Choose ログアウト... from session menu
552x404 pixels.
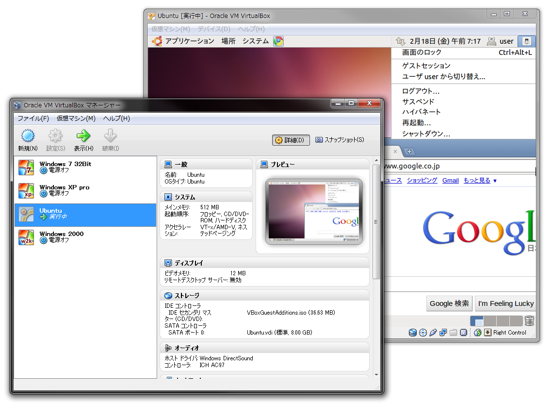pos(464,91)
